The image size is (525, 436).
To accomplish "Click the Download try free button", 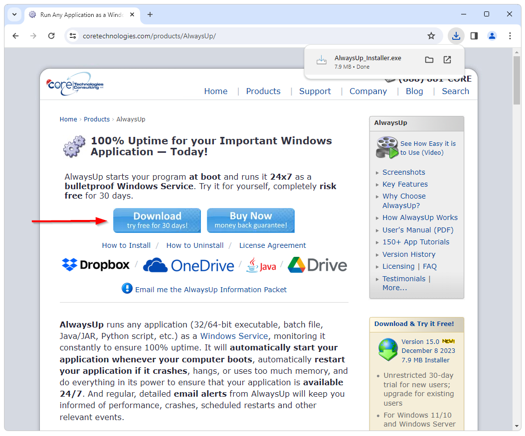I will point(157,220).
